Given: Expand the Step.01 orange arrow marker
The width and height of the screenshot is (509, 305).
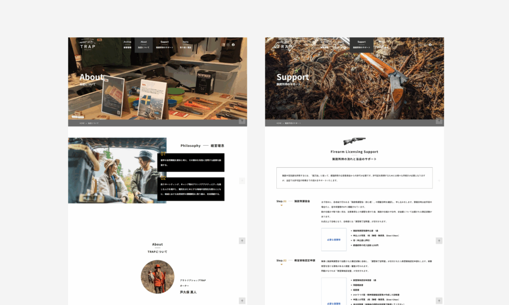Looking at the screenshot, I should [281, 205].
